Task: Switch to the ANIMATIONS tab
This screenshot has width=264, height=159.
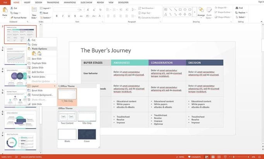Action: click(x=70, y=3)
